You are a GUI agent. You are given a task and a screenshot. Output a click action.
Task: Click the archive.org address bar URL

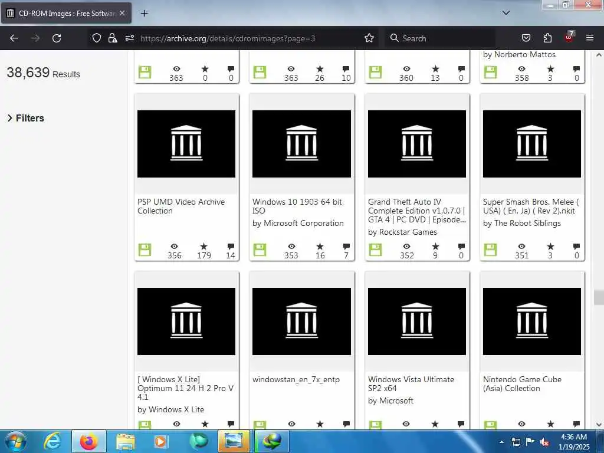coord(228,38)
